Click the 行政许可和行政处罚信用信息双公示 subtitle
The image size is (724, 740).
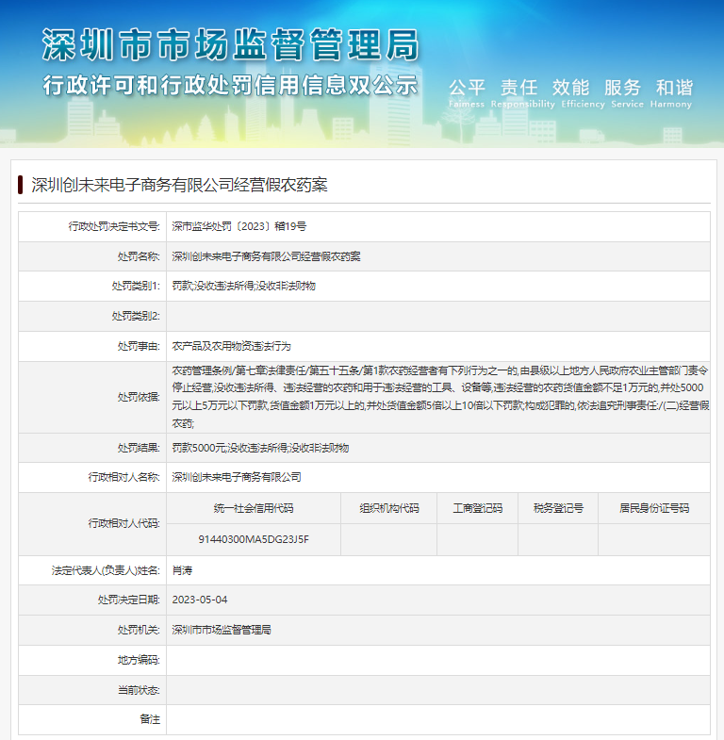pyautogui.click(x=230, y=86)
